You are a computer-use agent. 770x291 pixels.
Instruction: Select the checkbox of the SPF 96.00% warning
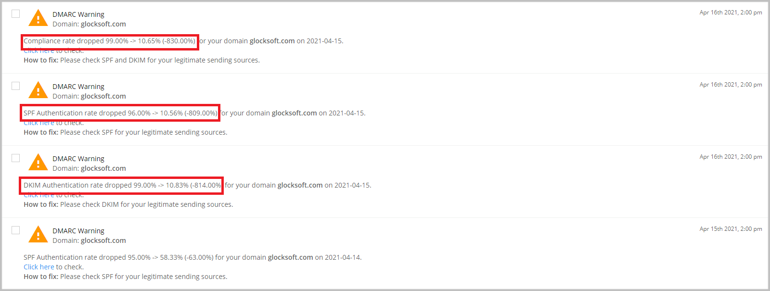pyautogui.click(x=16, y=86)
